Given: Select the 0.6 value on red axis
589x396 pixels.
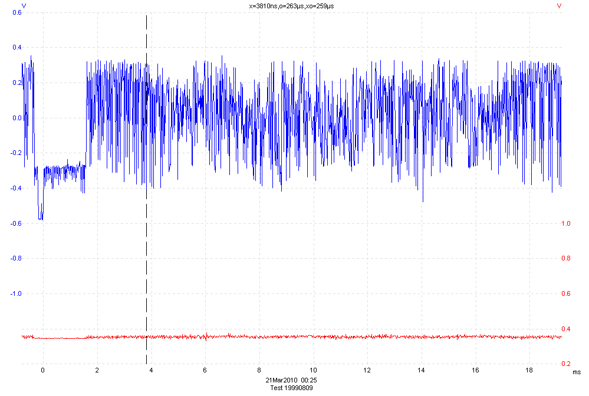Looking at the screenshot, I should click(565, 294).
